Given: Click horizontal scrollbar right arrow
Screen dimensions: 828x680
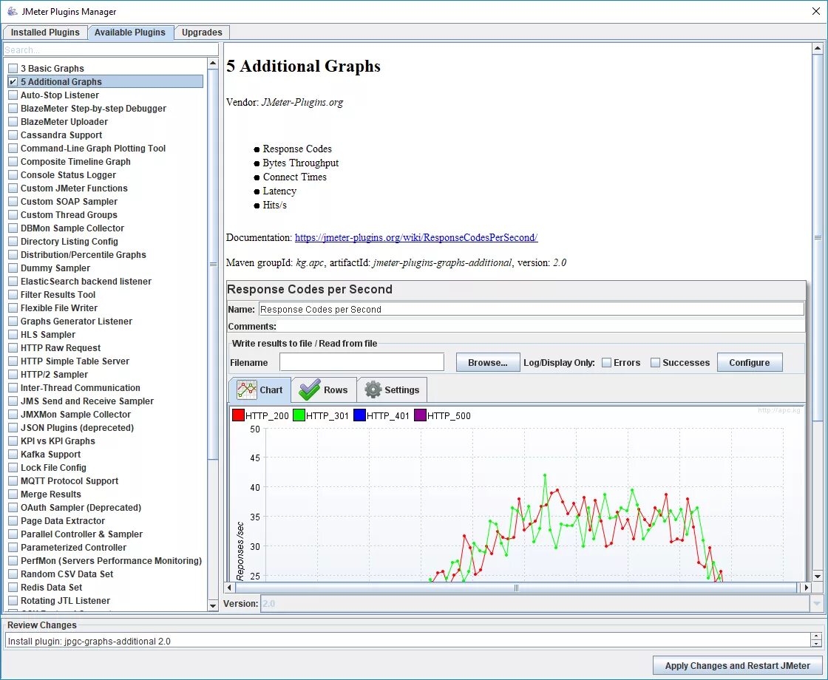Looking at the screenshot, I should point(806,587).
